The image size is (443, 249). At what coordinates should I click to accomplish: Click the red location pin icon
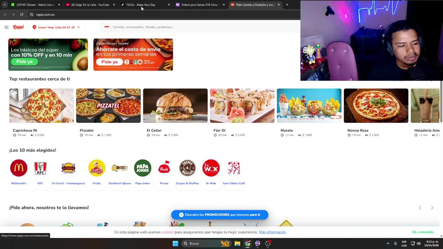point(34,27)
